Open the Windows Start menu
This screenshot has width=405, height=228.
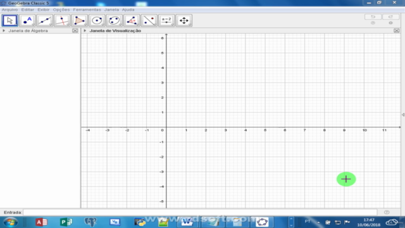pos(11,222)
